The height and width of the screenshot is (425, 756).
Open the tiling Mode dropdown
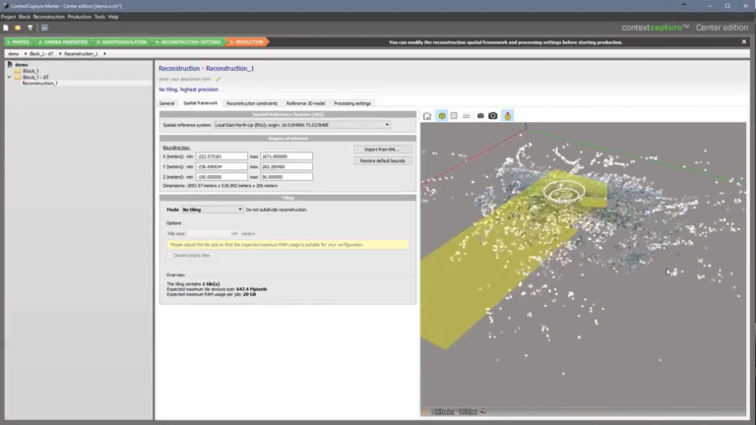tap(213, 210)
